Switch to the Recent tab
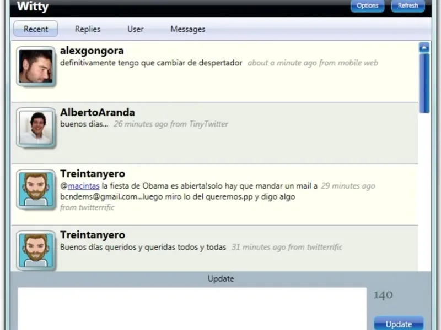This screenshot has width=441, height=330. pyautogui.click(x=36, y=29)
